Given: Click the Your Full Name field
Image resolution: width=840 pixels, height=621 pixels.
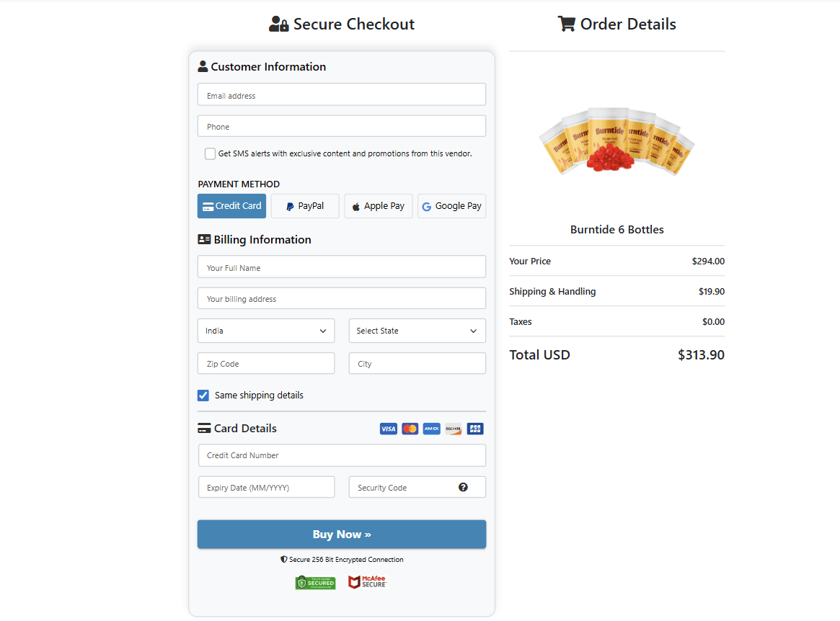Looking at the screenshot, I should tap(342, 267).
